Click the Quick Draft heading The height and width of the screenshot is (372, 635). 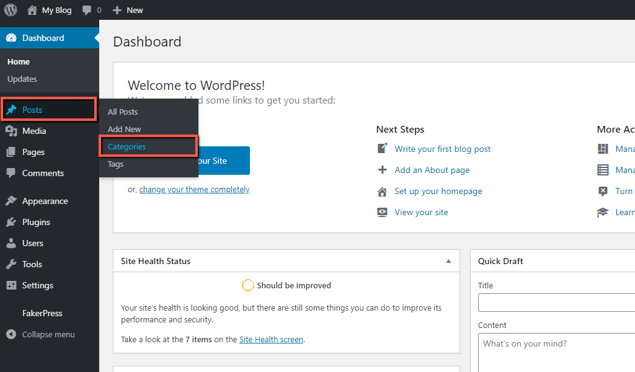coord(500,261)
